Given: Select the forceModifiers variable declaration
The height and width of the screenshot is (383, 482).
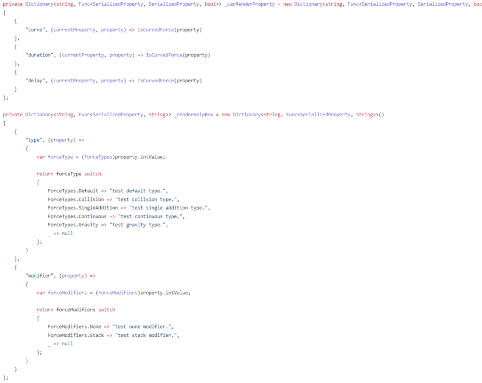Looking at the screenshot, I should (x=67, y=292).
